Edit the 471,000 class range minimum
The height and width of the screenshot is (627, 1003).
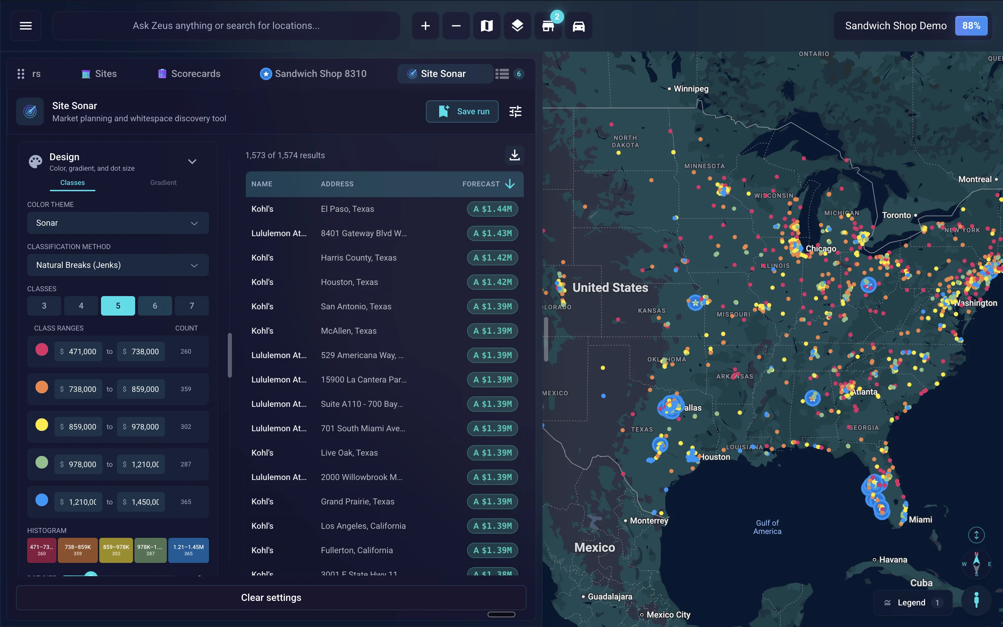(78, 352)
